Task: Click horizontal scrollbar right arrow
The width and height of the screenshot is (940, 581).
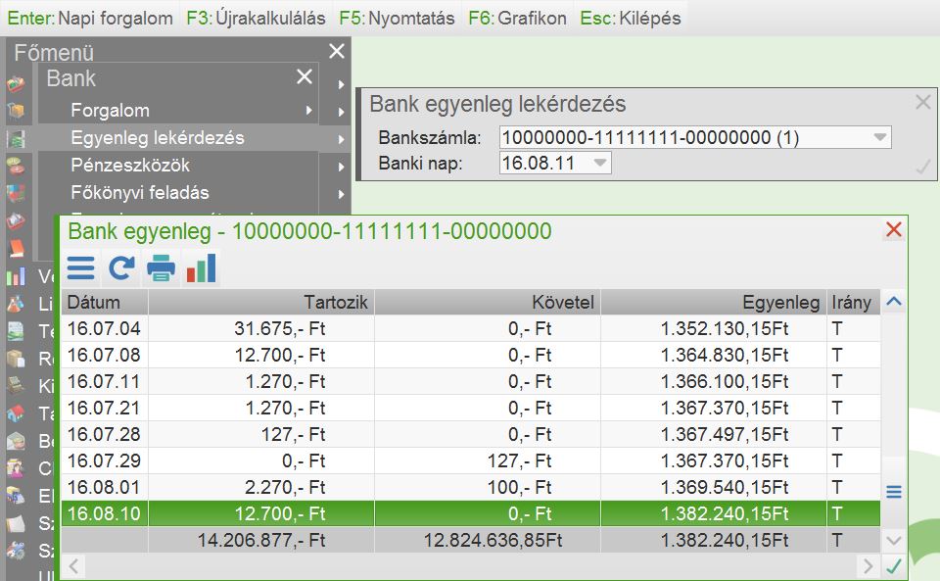Action: pos(869,565)
